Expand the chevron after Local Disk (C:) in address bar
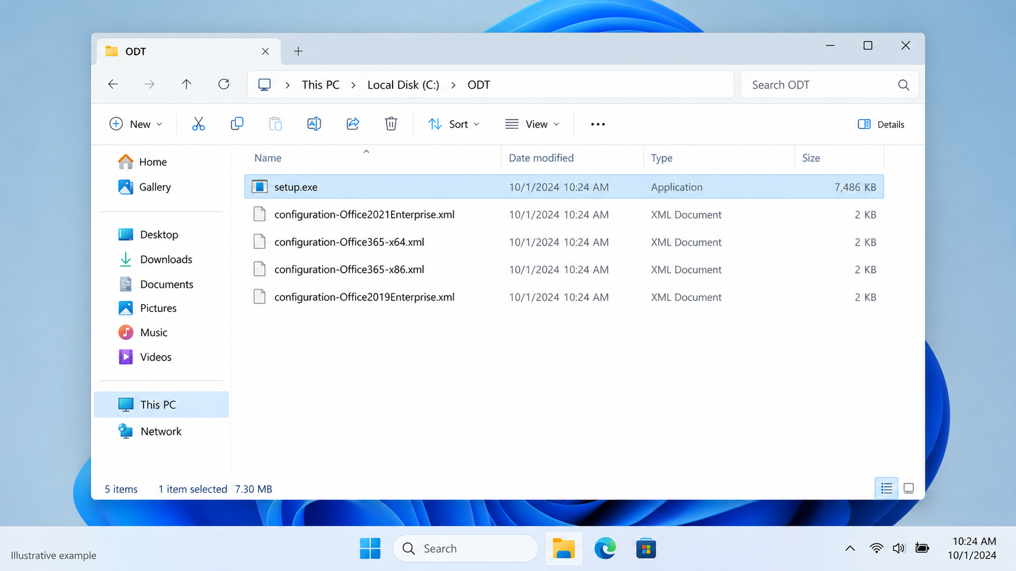The height and width of the screenshot is (571, 1016). click(453, 85)
